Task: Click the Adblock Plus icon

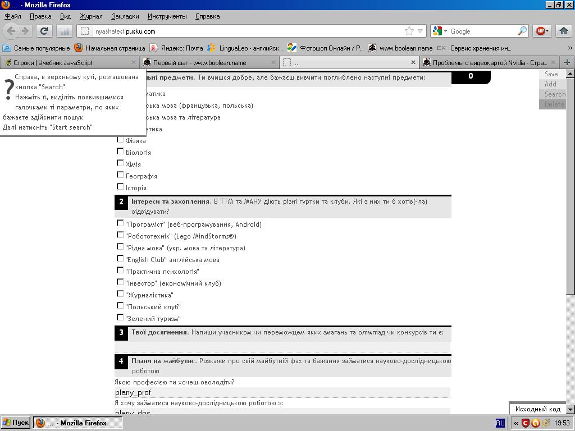Action: pyautogui.click(x=541, y=31)
